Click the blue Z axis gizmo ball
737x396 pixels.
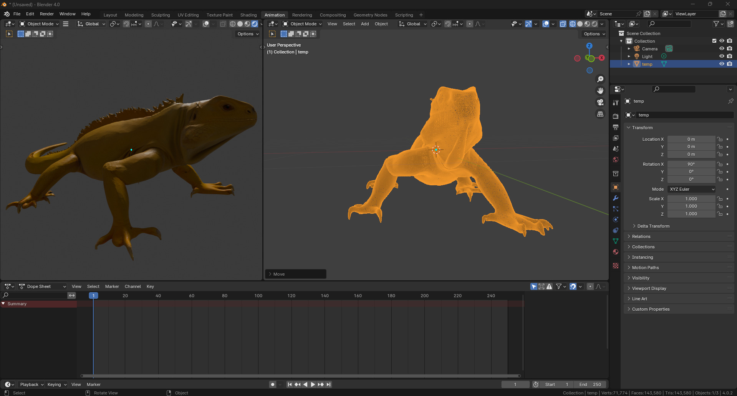point(589,46)
